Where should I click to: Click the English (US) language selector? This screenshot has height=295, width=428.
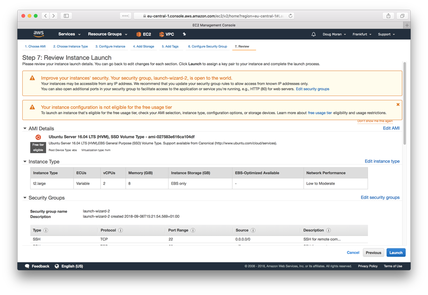[72, 266]
